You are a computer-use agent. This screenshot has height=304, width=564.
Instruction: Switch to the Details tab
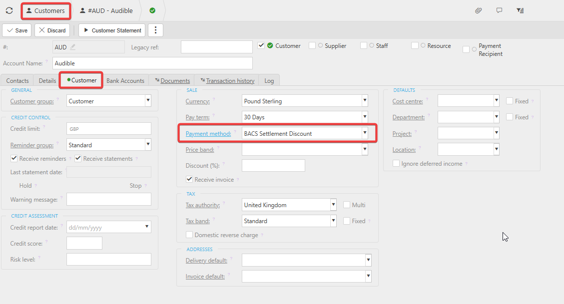coord(47,80)
